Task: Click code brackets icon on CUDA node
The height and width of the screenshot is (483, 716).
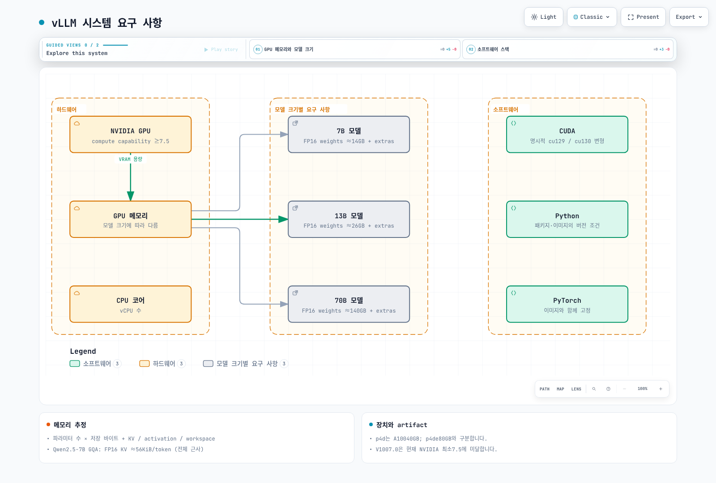Action: pyautogui.click(x=514, y=123)
